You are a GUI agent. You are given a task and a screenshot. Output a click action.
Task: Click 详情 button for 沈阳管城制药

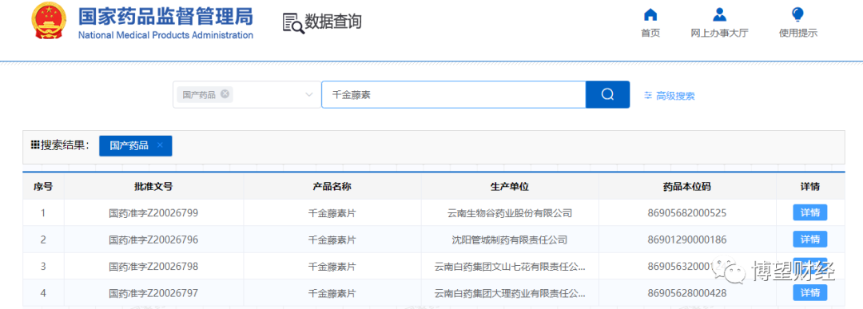(809, 240)
